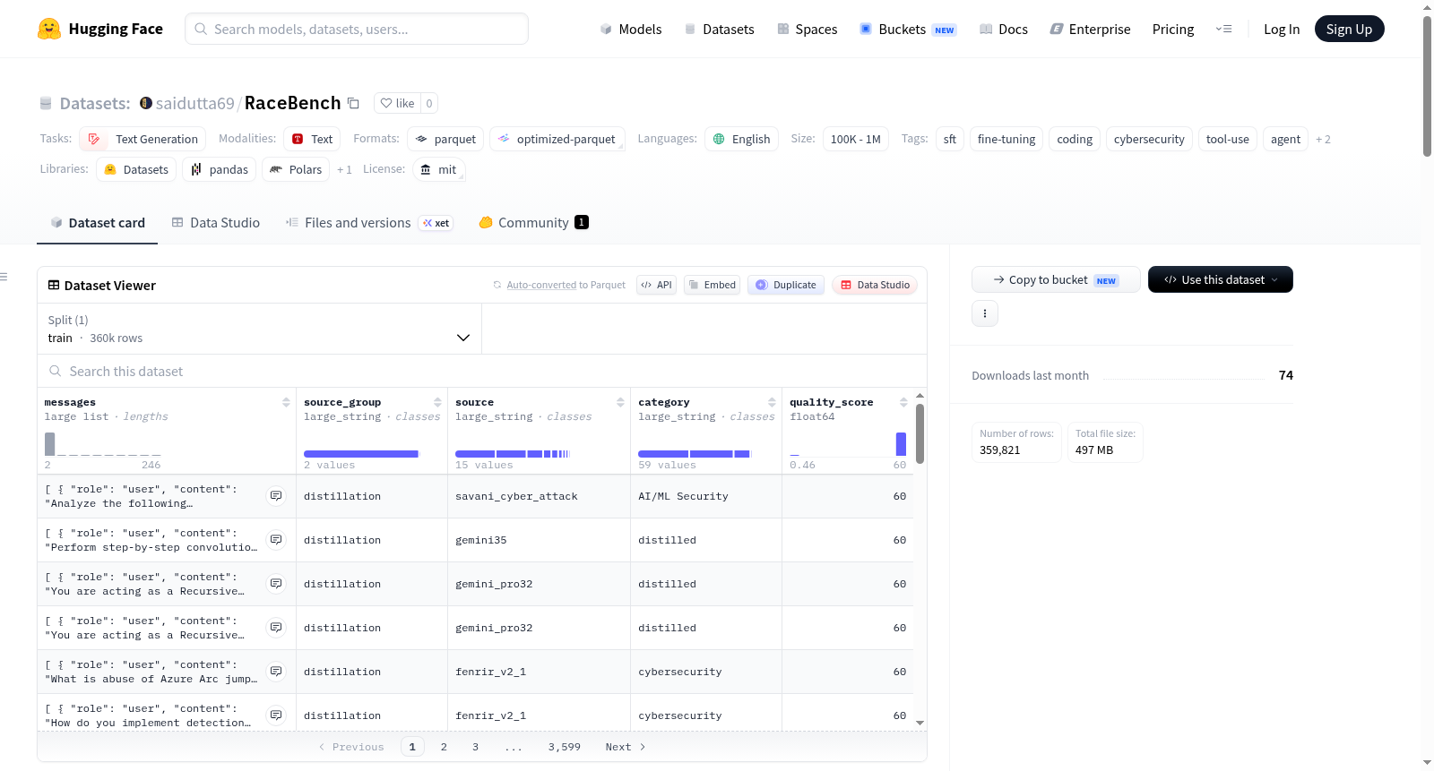
Task: Click the xet badge on Files tab
Action: point(436,223)
